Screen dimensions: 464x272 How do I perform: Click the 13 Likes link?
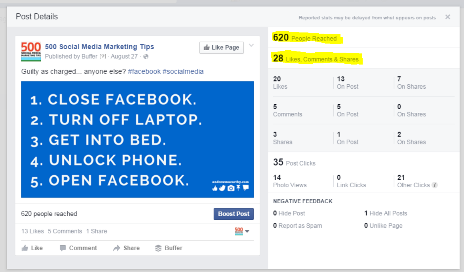pos(32,231)
